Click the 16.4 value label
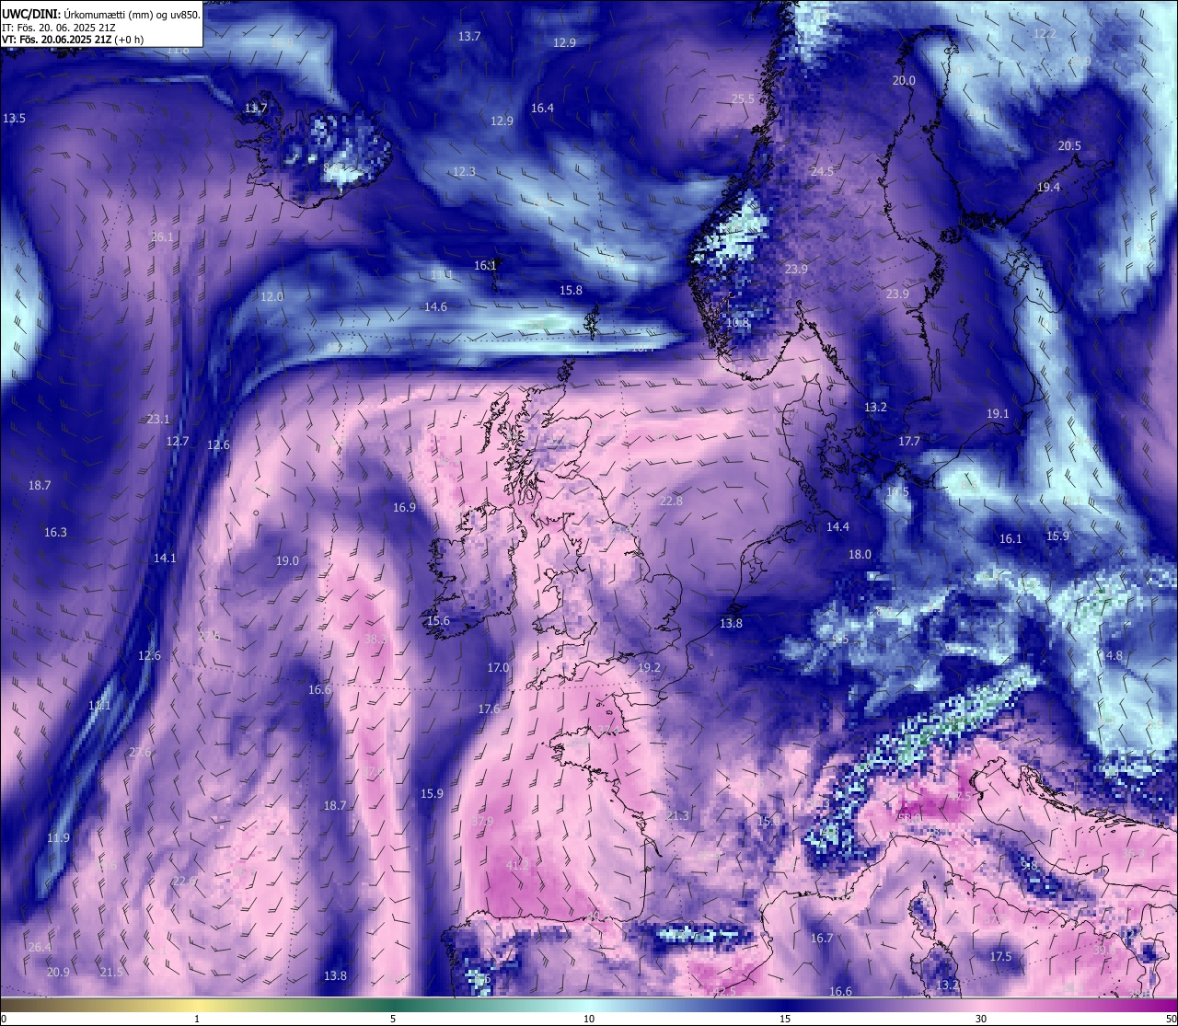The image size is (1178, 1026). (542, 108)
